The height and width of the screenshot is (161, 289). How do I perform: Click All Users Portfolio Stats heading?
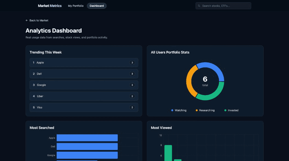pyautogui.click(x=170, y=52)
